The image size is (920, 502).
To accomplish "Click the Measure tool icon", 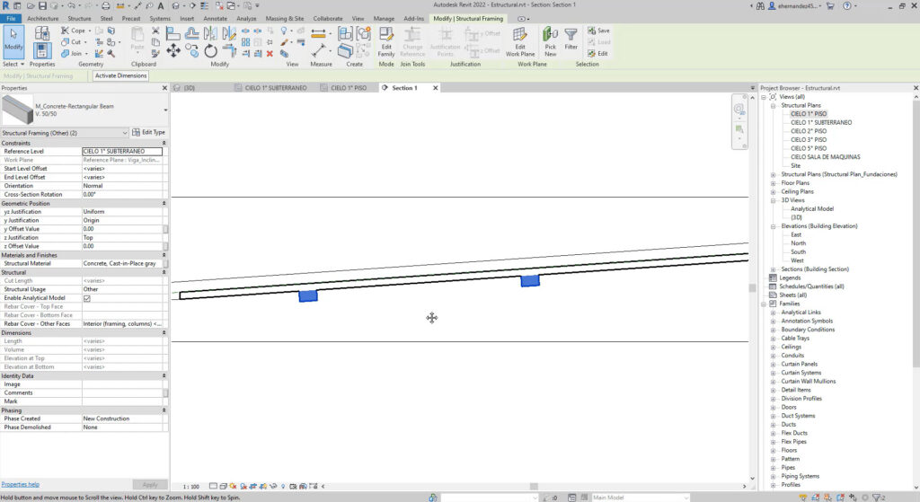I will point(320,36).
